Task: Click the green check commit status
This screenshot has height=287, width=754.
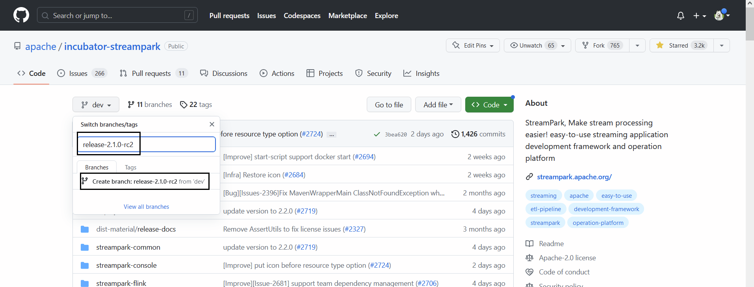Action: click(377, 134)
